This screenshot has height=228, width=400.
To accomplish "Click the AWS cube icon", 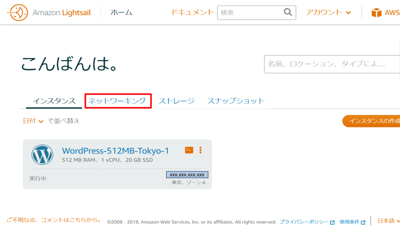I will (x=376, y=13).
